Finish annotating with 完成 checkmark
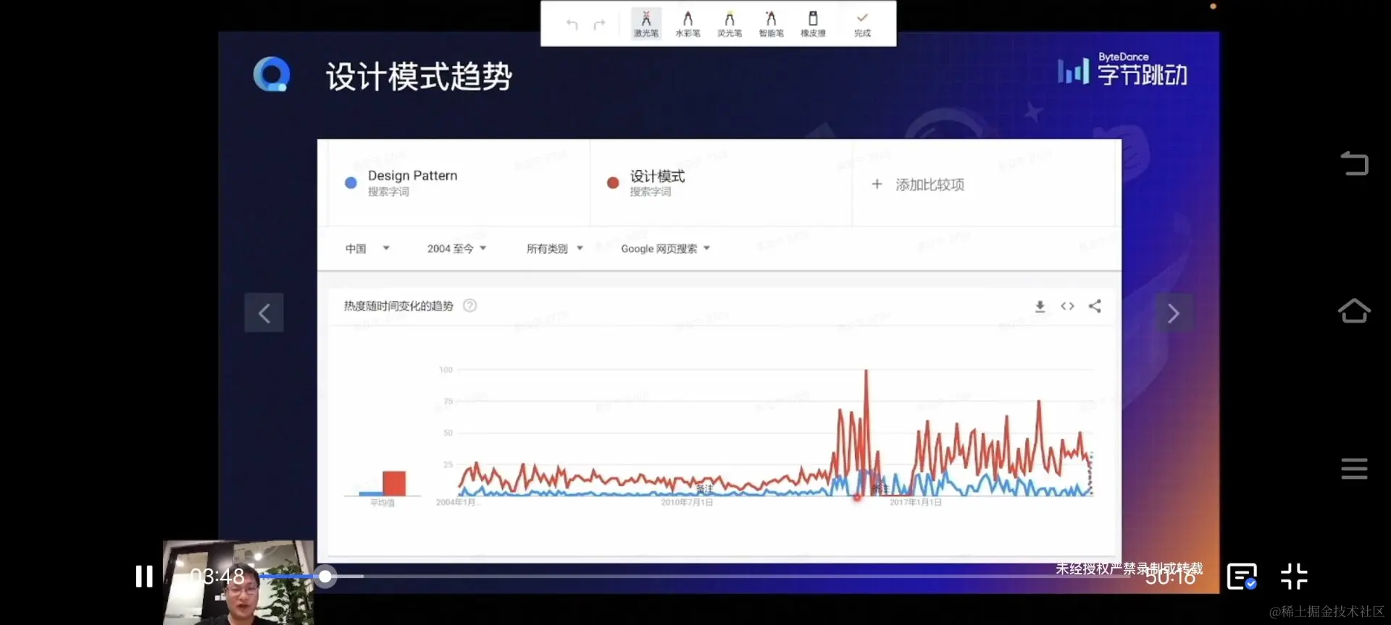Screen dimensions: 1391x625 pyautogui.click(x=862, y=24)
